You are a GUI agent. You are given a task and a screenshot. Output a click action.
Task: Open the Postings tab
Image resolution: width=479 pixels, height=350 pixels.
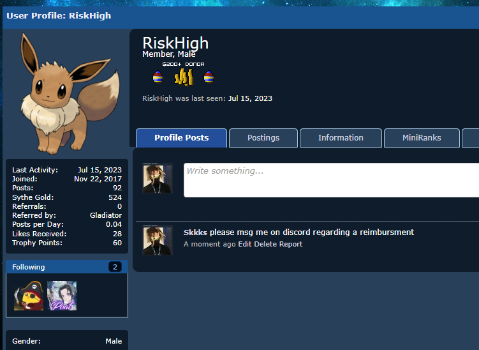tap(263, 138)
